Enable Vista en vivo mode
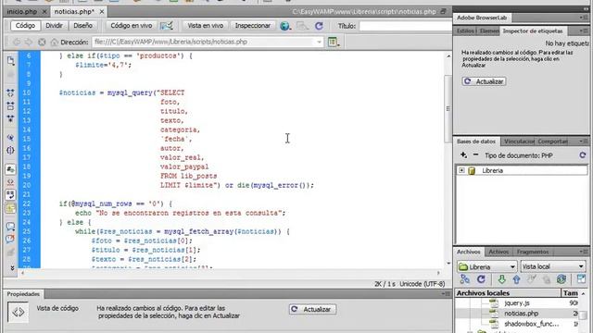The height and width of the screenshot is (333, 593). point(206,26)
